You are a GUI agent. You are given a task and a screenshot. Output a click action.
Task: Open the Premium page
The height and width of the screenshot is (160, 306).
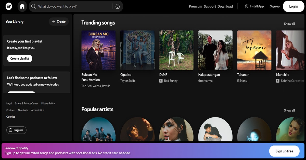(195, 6)
